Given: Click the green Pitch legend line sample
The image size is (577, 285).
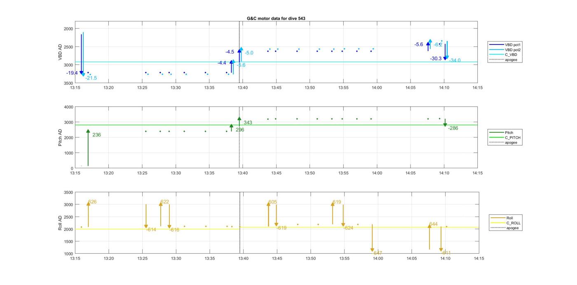Looking at the screenshot, I should coord(496,133).
